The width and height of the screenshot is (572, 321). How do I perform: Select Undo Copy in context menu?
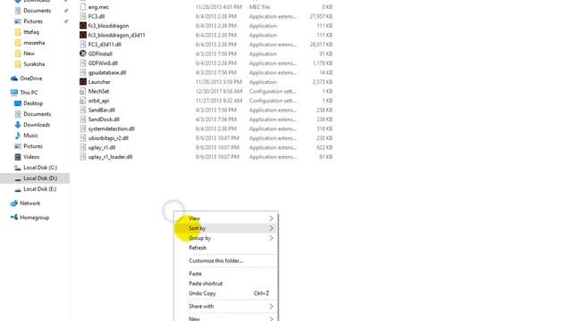click(226, 293)
